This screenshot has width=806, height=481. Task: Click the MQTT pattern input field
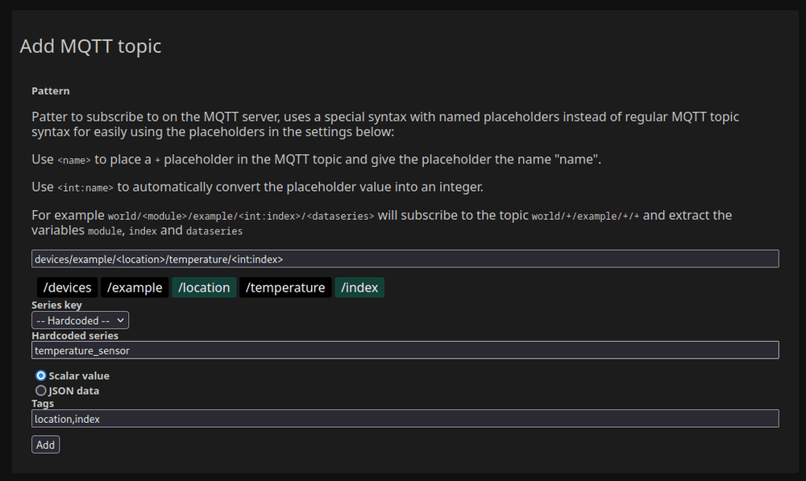(405, 259)
